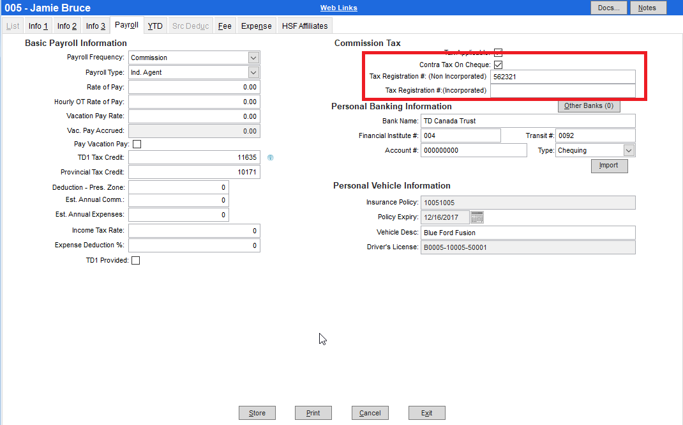
Task: Select the Info 2 tab
Action: point(66,26)
